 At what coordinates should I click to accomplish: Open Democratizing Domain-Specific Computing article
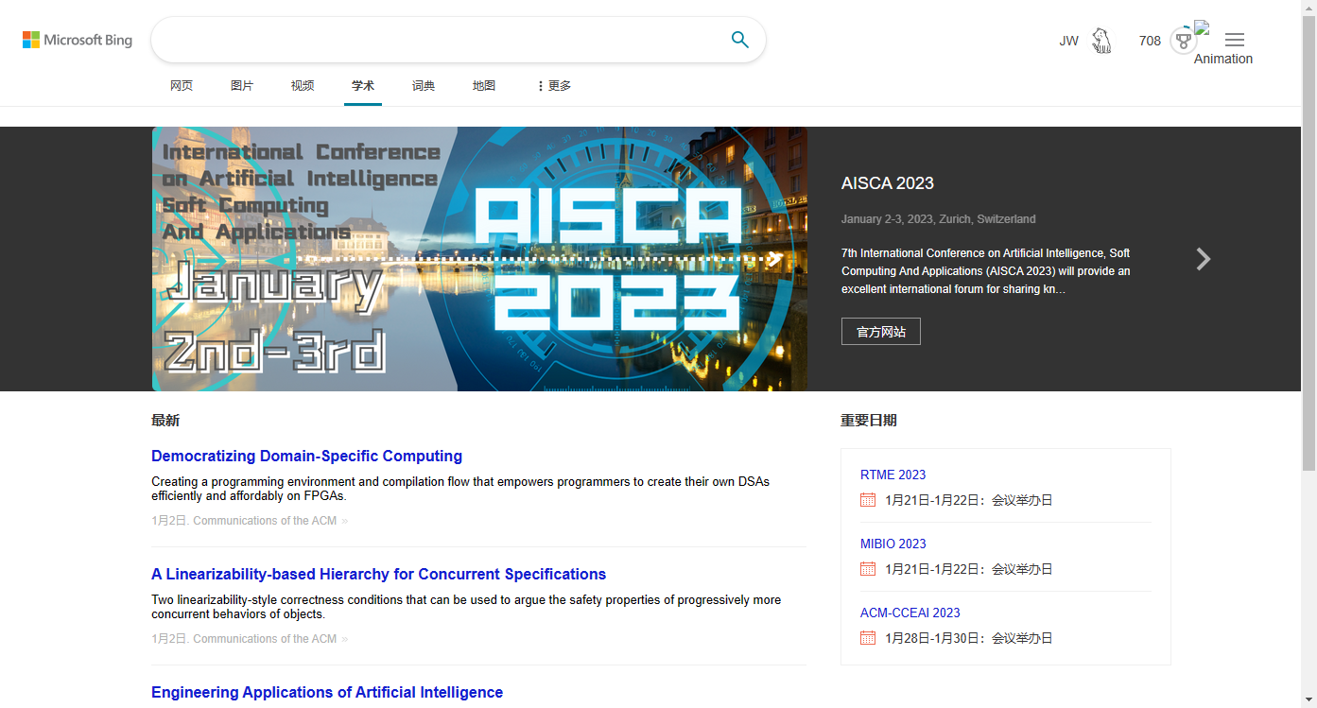[x=306, y=457]
